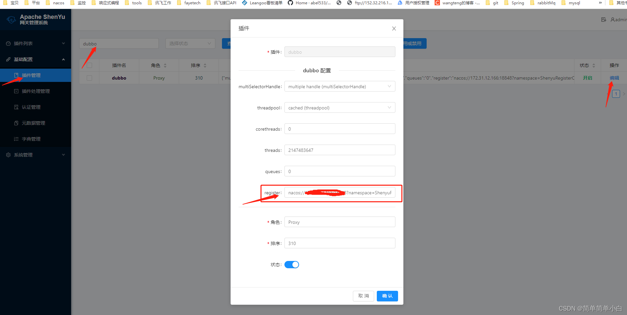Open the rabbitMq bookmark folder

[543, 3]
